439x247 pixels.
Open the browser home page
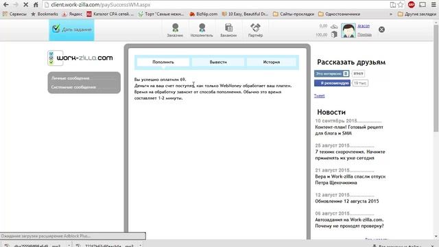pos(36,5)
